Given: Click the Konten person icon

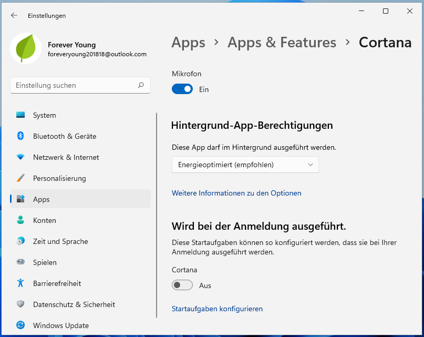Looking at the screenshot, I should [x=20, y=220].
